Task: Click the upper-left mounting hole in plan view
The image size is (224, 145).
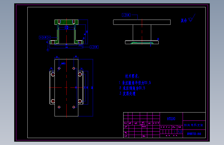Action: (53, 74)
